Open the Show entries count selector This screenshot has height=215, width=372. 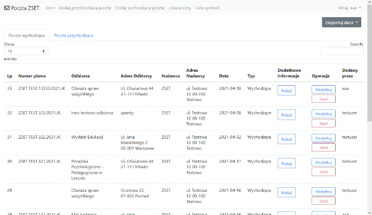[x=26, y=51]
